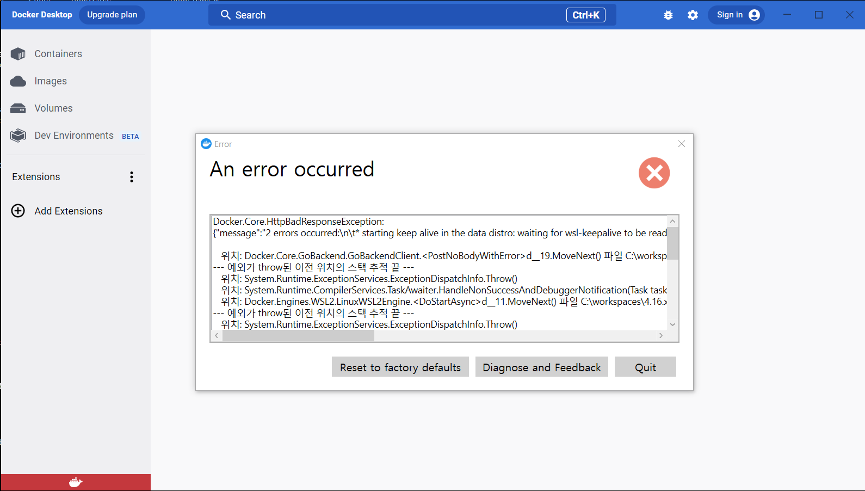Click the Extensions section heading
Image resolution: width=865 pixels, height=491 pixels.
[36, 177]
